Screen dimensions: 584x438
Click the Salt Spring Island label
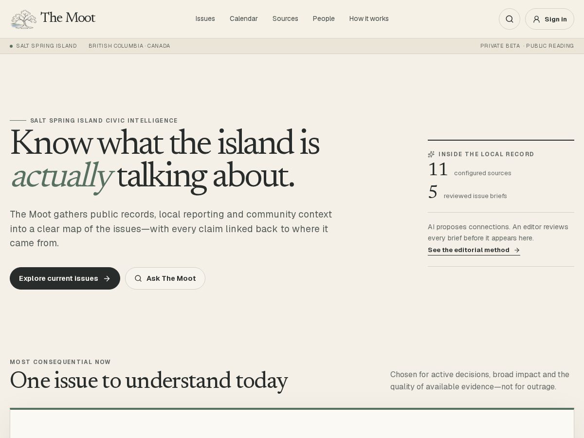46,46
